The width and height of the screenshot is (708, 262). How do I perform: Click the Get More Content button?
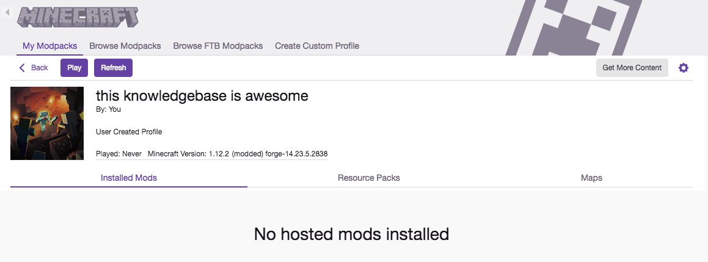[x=632, y=68]
